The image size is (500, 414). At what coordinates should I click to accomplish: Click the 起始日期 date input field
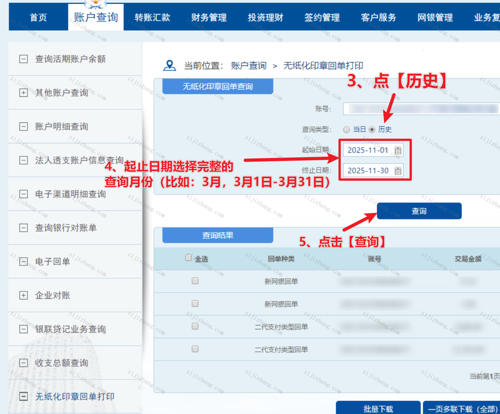pos(368,150)
